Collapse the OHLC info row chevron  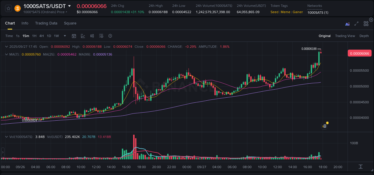click(x=6, y=47)
